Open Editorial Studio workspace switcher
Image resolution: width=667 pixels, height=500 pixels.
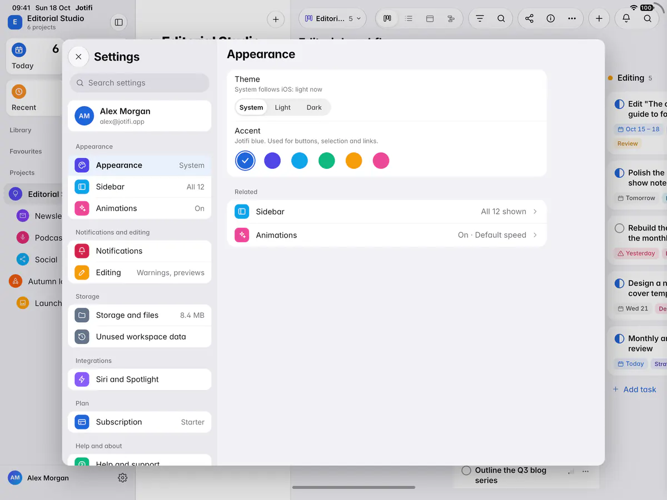[47, 22]
